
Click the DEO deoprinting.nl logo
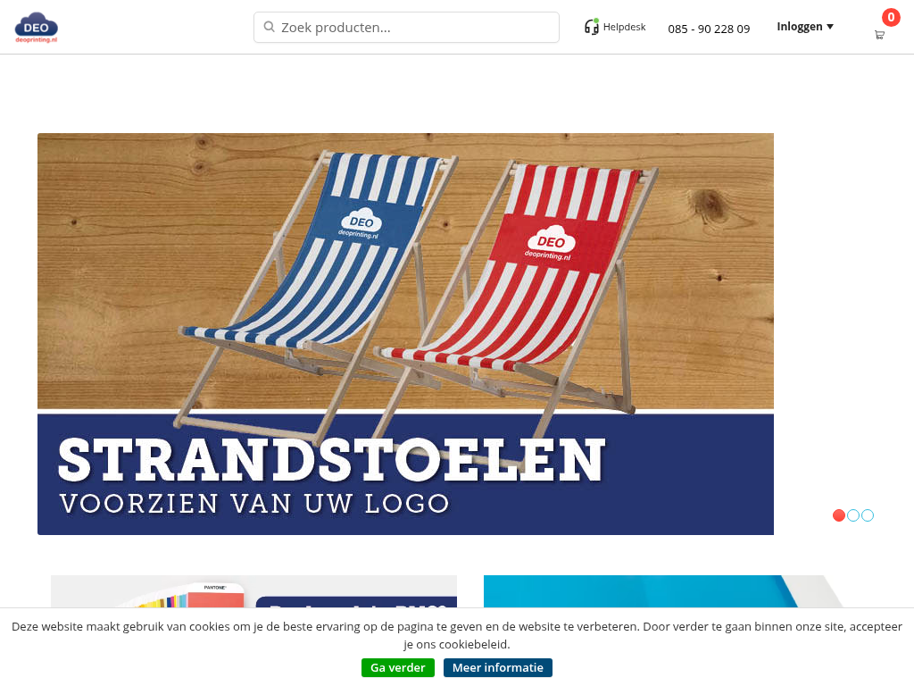36,28
